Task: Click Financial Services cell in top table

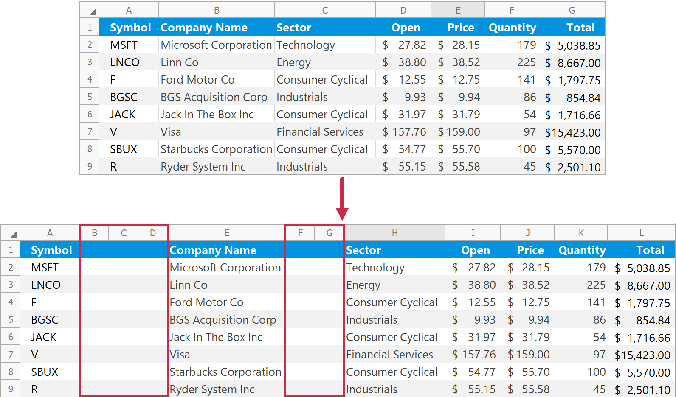Action: tap(320, 132)
